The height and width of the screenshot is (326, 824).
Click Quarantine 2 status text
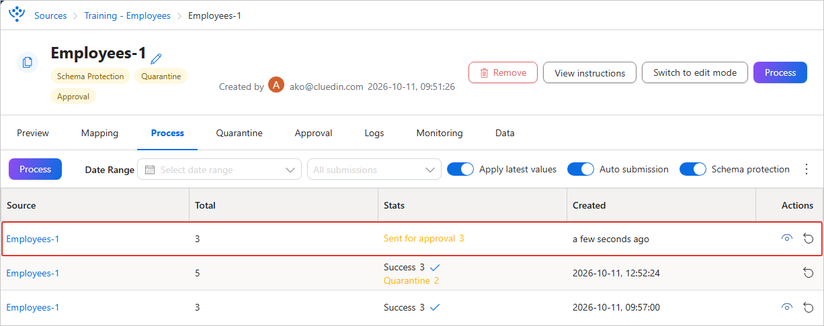coord(411,280)
